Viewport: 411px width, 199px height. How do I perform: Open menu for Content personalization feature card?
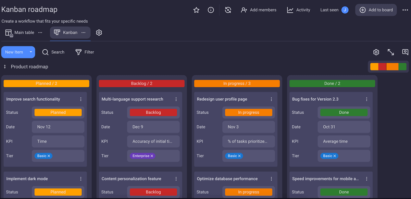(176, 179)
